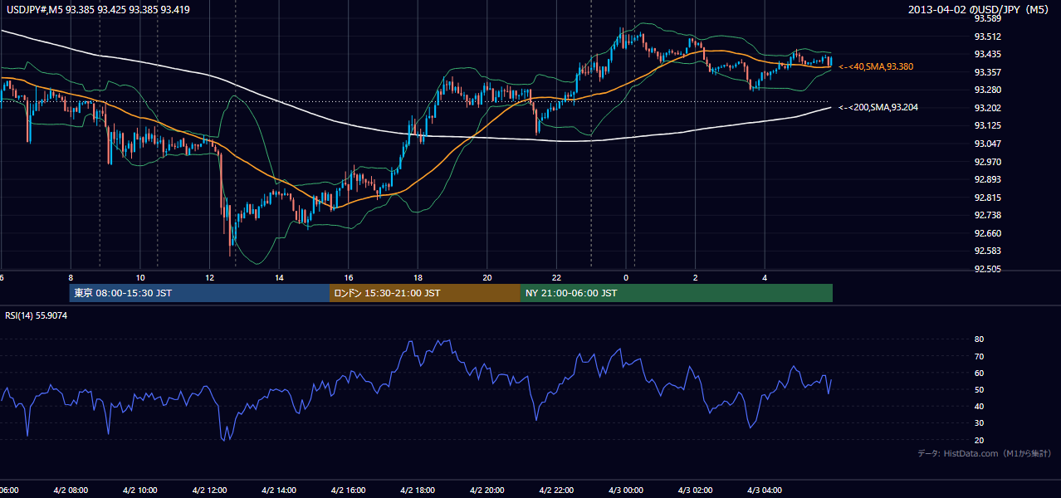The image size is (1061, 498).
Task: Click the USDJPY#,M5 price header text
Action: (97, 10)
